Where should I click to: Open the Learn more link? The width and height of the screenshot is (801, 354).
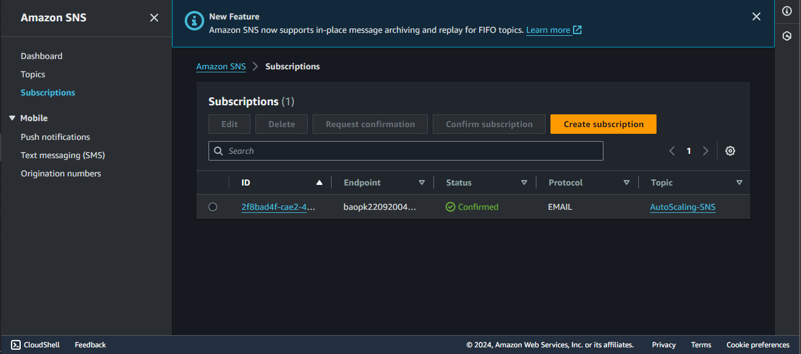click(548, 30)
